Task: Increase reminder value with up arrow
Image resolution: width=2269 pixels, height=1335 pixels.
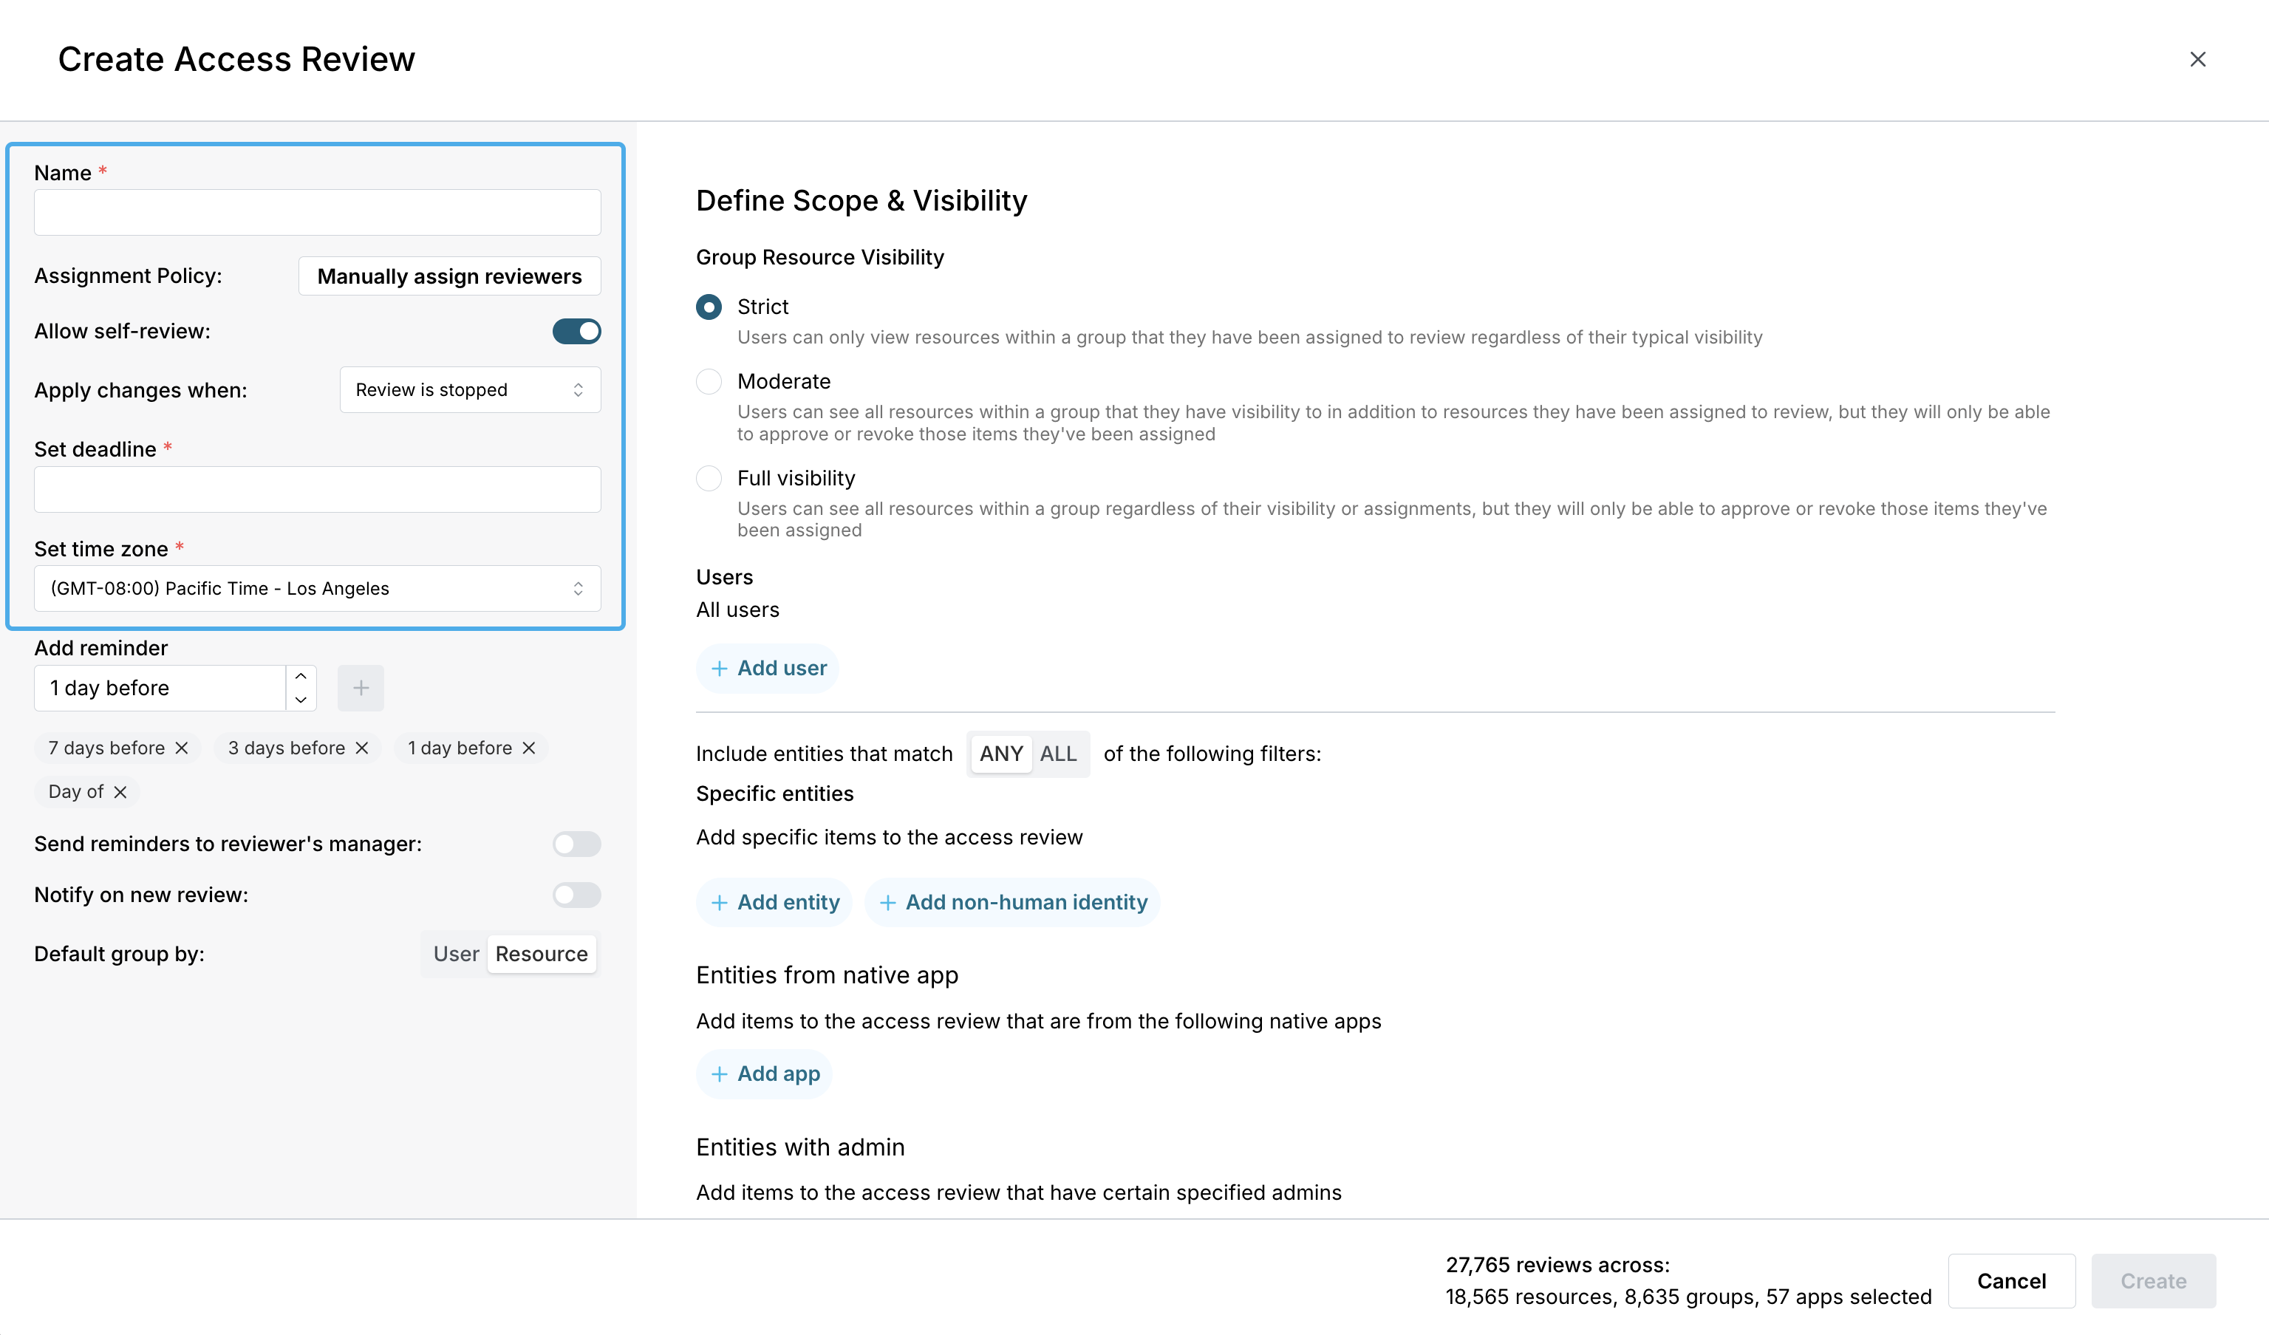Action: coord(301,676)
